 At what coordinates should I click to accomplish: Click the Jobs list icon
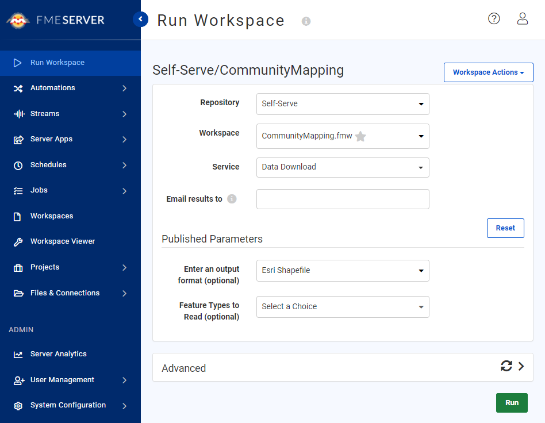tap(18, 191)
